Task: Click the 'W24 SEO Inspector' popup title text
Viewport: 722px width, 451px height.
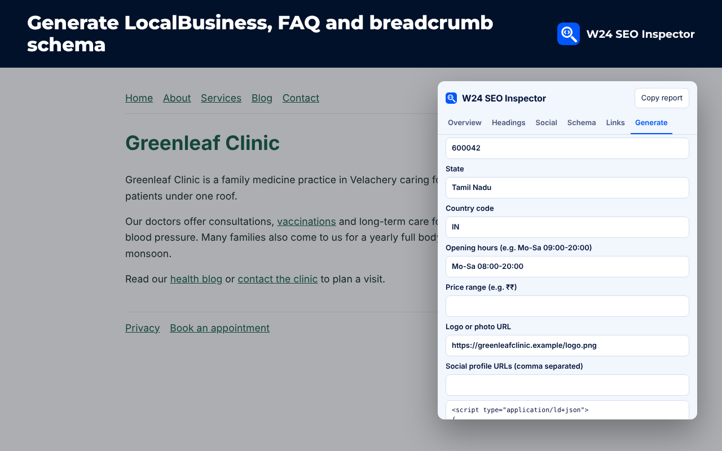Action: pyautogui.click(x=504, y=98)
